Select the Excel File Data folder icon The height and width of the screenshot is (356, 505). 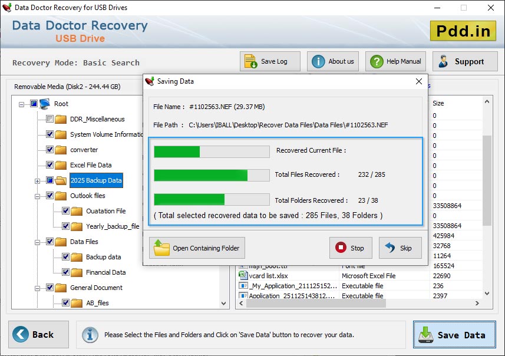61,165
